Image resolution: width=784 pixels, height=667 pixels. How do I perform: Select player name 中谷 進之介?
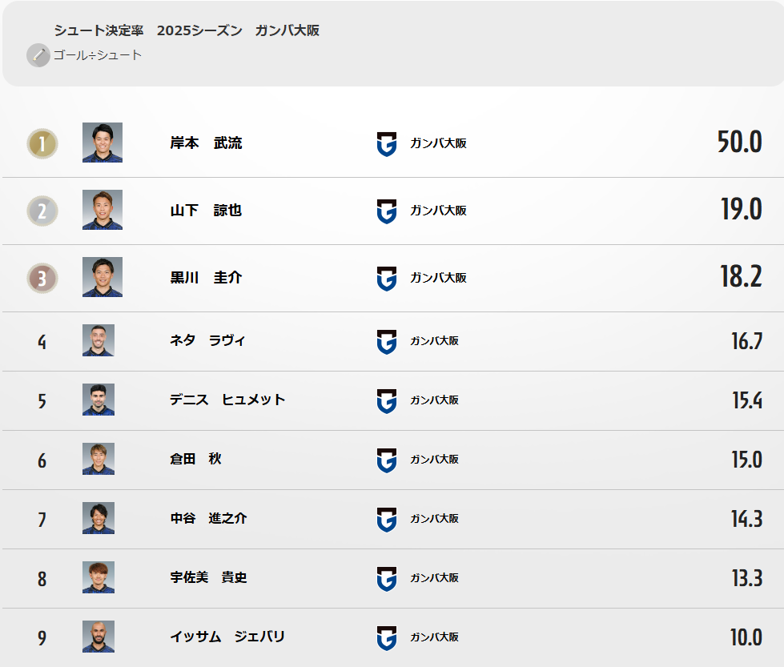click(208, 518)
